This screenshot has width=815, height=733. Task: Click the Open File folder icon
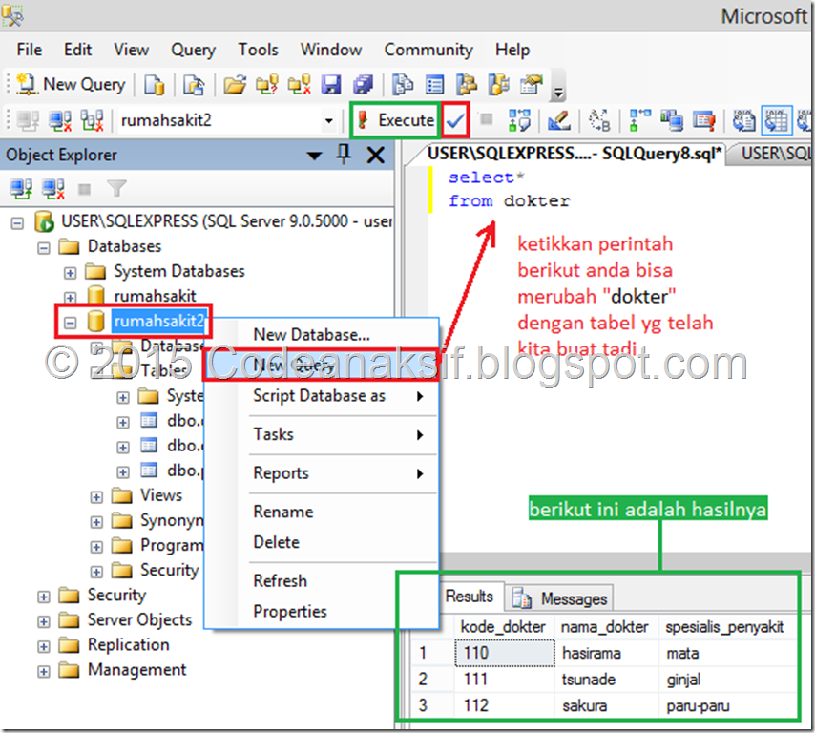(x=235, y=85)
